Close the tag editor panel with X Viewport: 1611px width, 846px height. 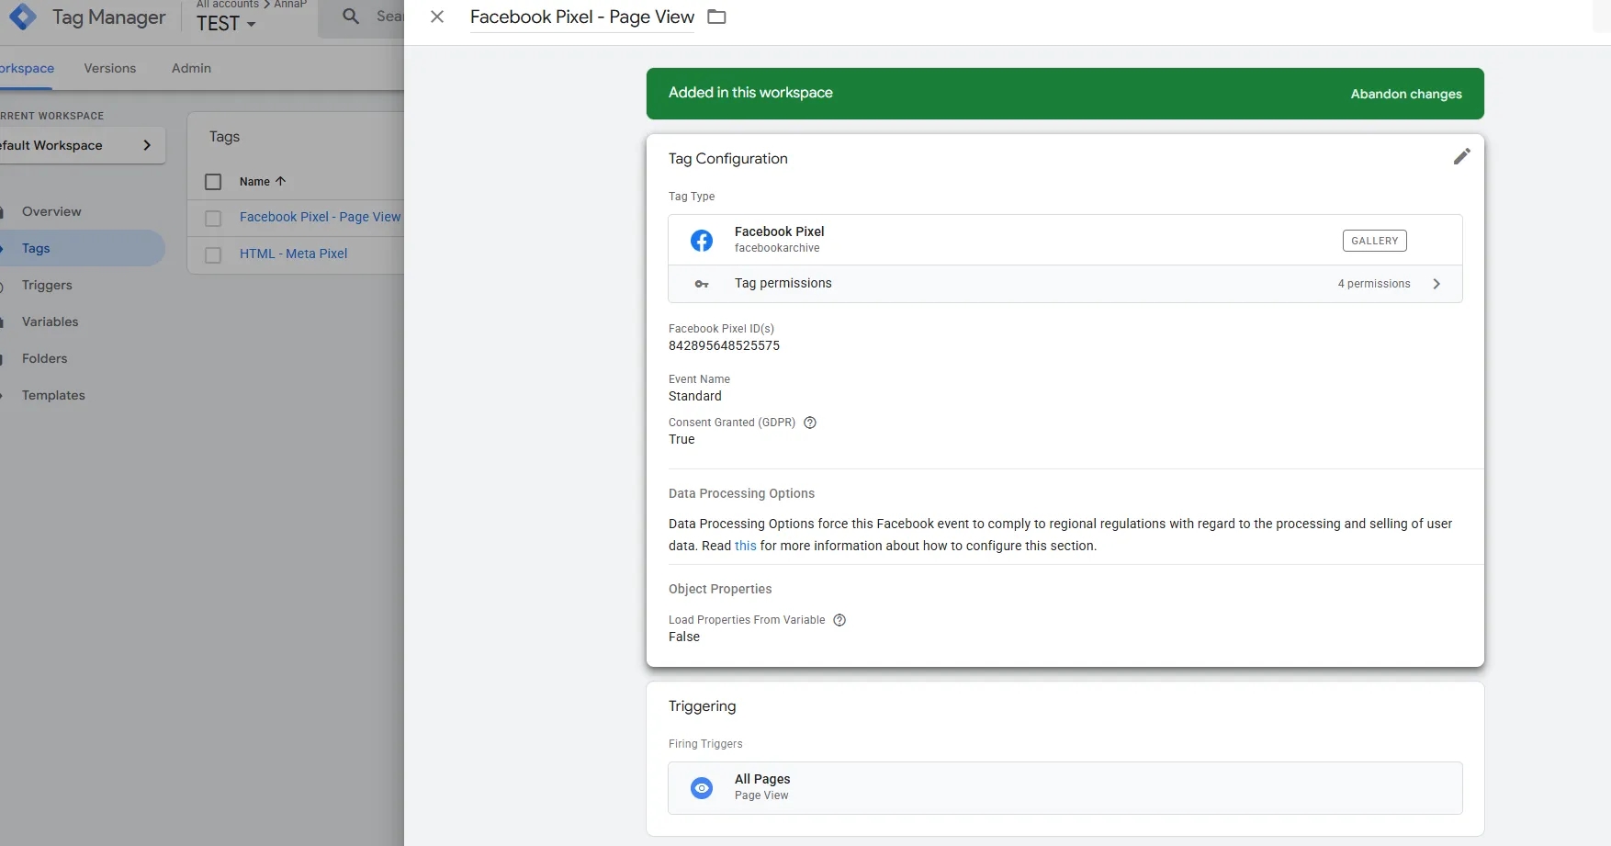(437, 17)
